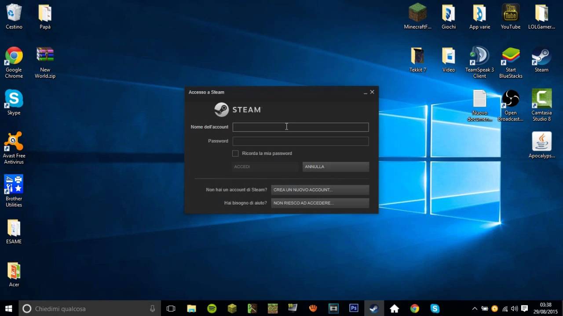This screenshot has width=563, height=316.
Task: Click the battery icon in system tray
Action: (x=484, y=309)
